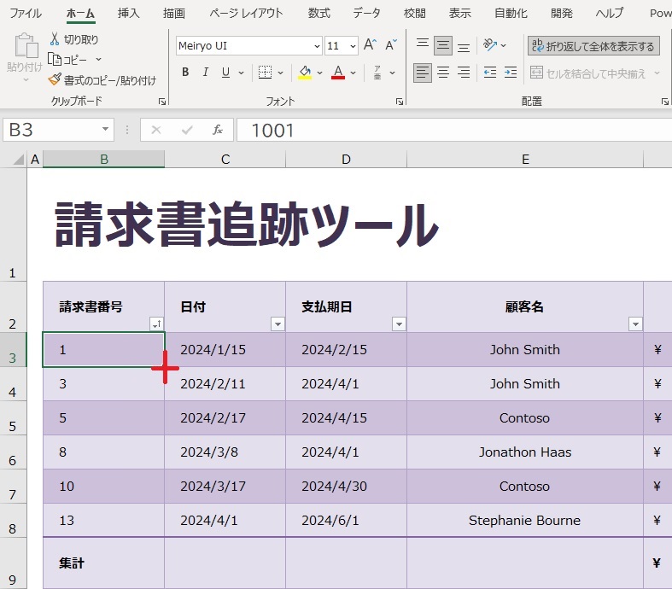The height and width of the screenshot is (589, 672).
Task: Select the Format Painter (書式のコピー/貼り付け) brush
Action: tap(55, 79)
